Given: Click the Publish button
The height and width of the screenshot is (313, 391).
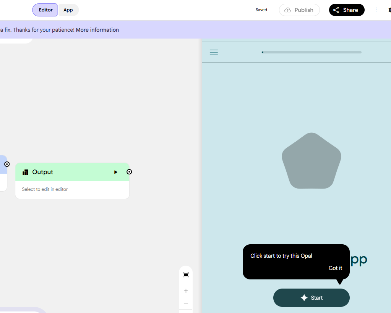Looking at the screenshot, I should pyautogui.click(x=299, y=10).
